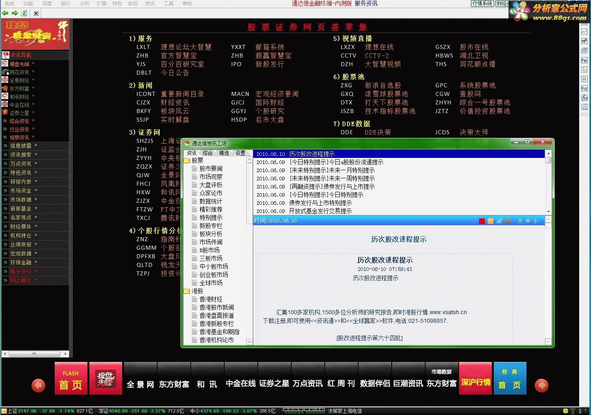Click the F12 icon in right sidebar
This screenshot has width=591, height=415.
[x=584, y=89]
